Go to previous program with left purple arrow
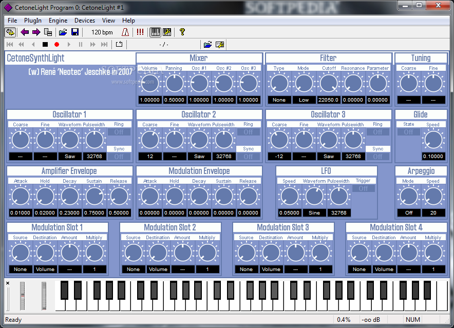454x328 pixels. click(25, 32)
